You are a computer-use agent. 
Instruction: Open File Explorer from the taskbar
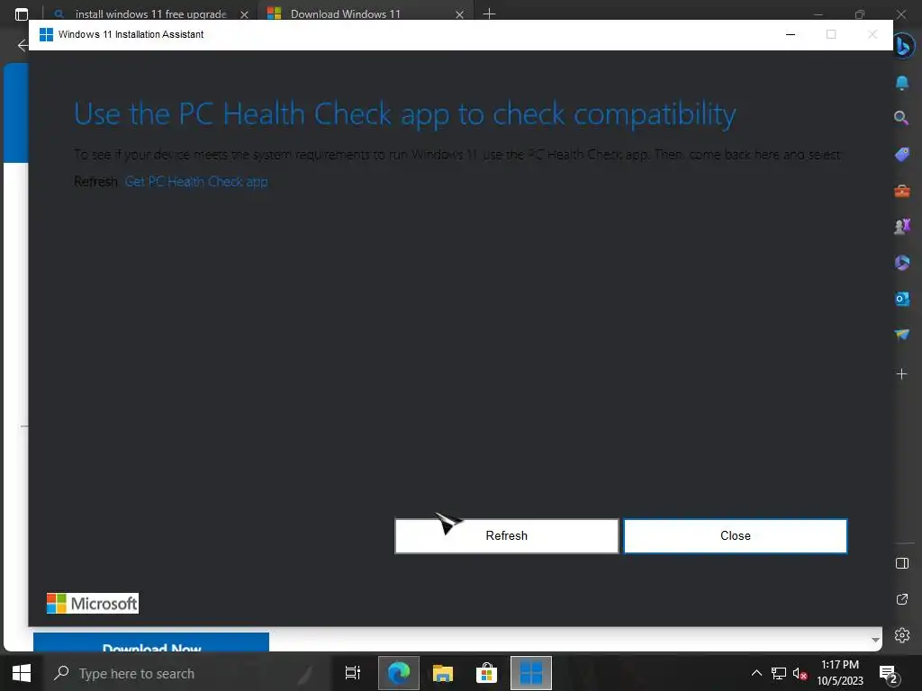[443, 673]
